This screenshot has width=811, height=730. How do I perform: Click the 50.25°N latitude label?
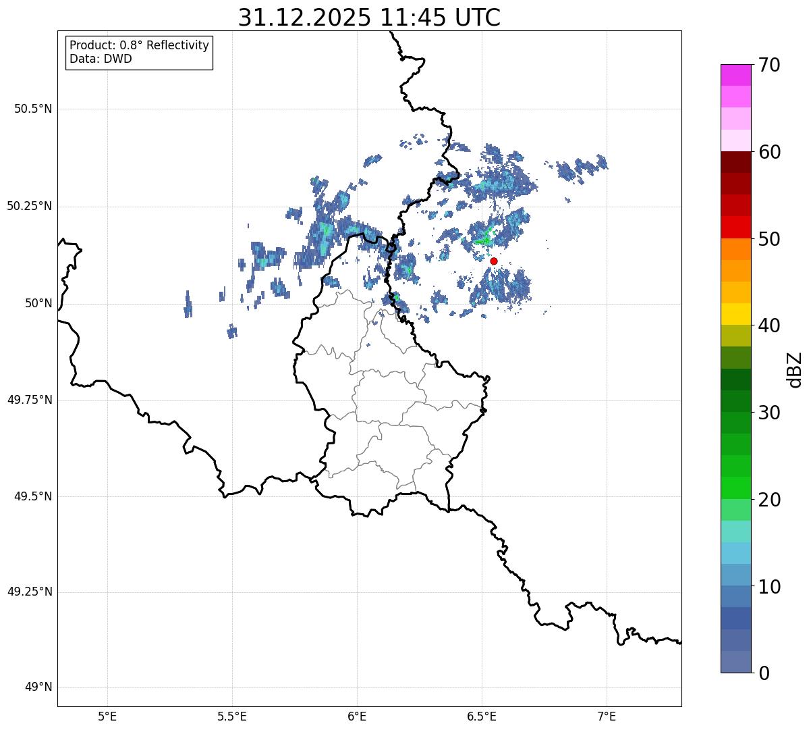(30, 206)
